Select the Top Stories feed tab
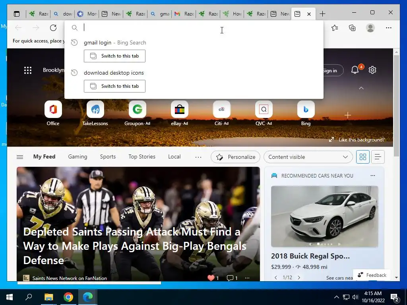 [x=142, y=156]
